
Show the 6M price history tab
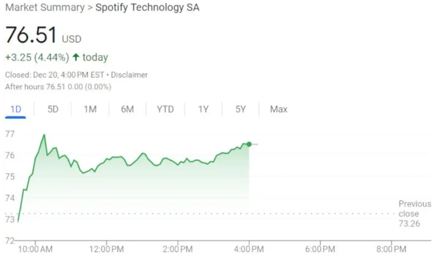(x=127, y=109)
